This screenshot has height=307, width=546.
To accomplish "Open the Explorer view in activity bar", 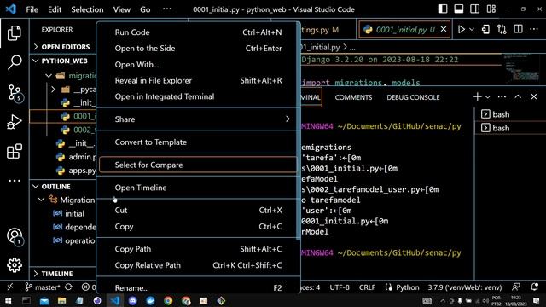I will tap(15, 33).
